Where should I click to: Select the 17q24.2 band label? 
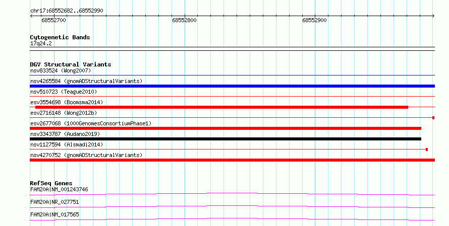(x=41, y=43)
